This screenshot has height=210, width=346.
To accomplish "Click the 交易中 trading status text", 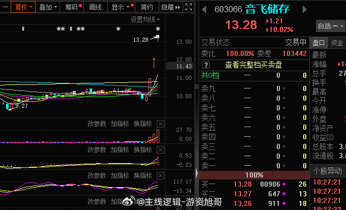I will coord(296,42).
